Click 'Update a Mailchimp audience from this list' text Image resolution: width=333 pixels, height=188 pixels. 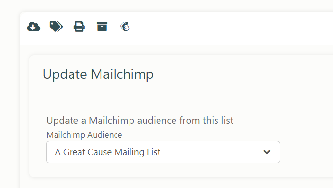click(140, 120)
